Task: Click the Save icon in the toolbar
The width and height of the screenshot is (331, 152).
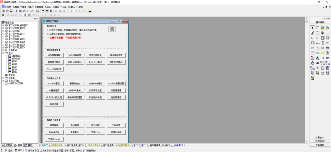Action: pyautogui.click(x=11, y=11)
